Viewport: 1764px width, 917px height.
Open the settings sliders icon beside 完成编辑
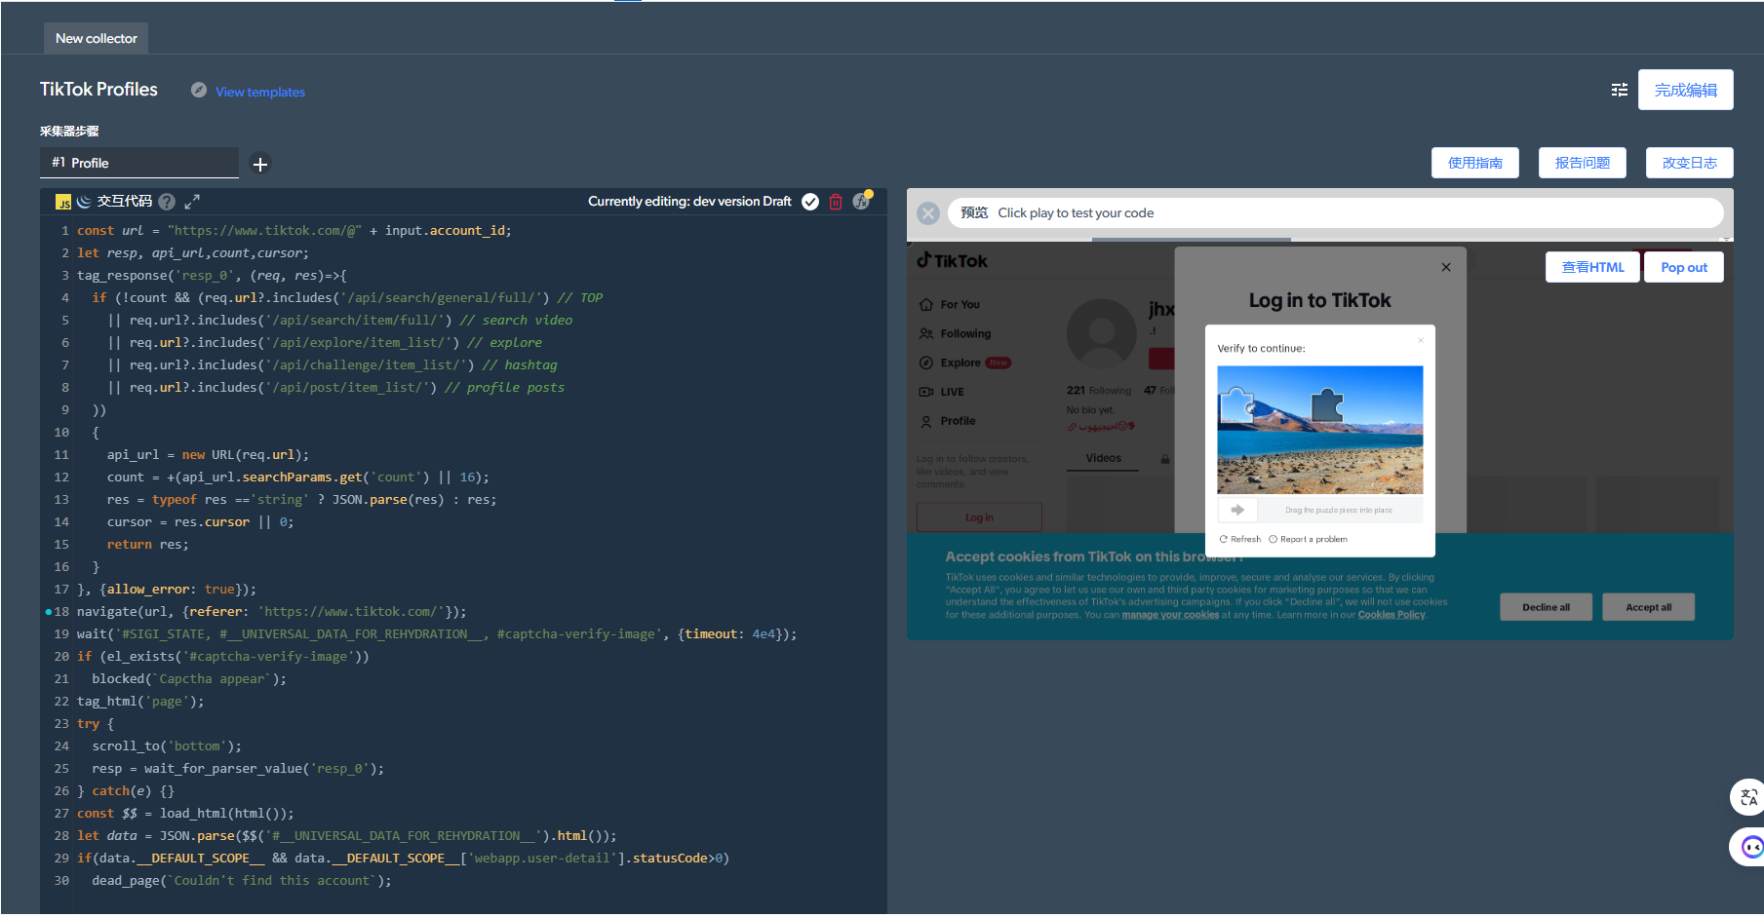coord(1620,90)
